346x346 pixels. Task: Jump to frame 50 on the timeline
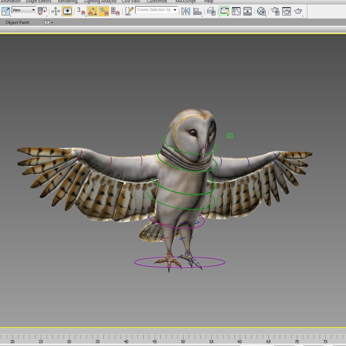coord(183,342)
